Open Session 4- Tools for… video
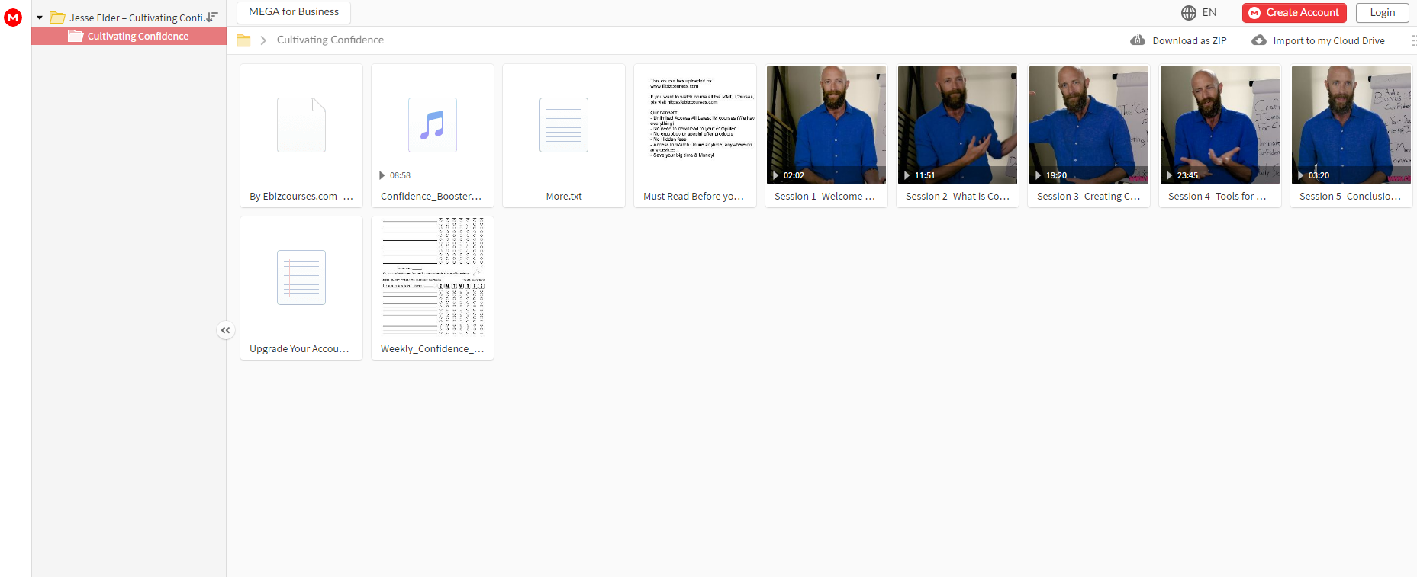1417x577 pixels. [x=1220, y=124]
